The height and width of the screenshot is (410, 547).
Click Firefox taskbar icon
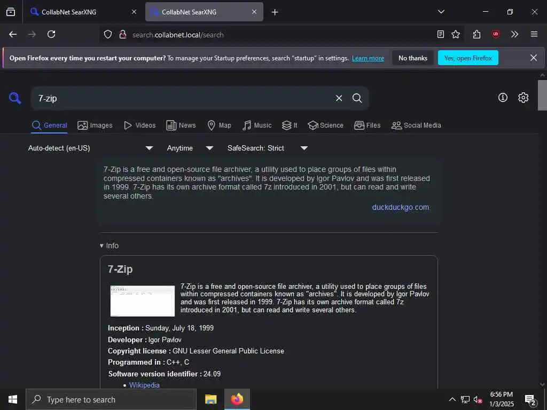(237, 399)
